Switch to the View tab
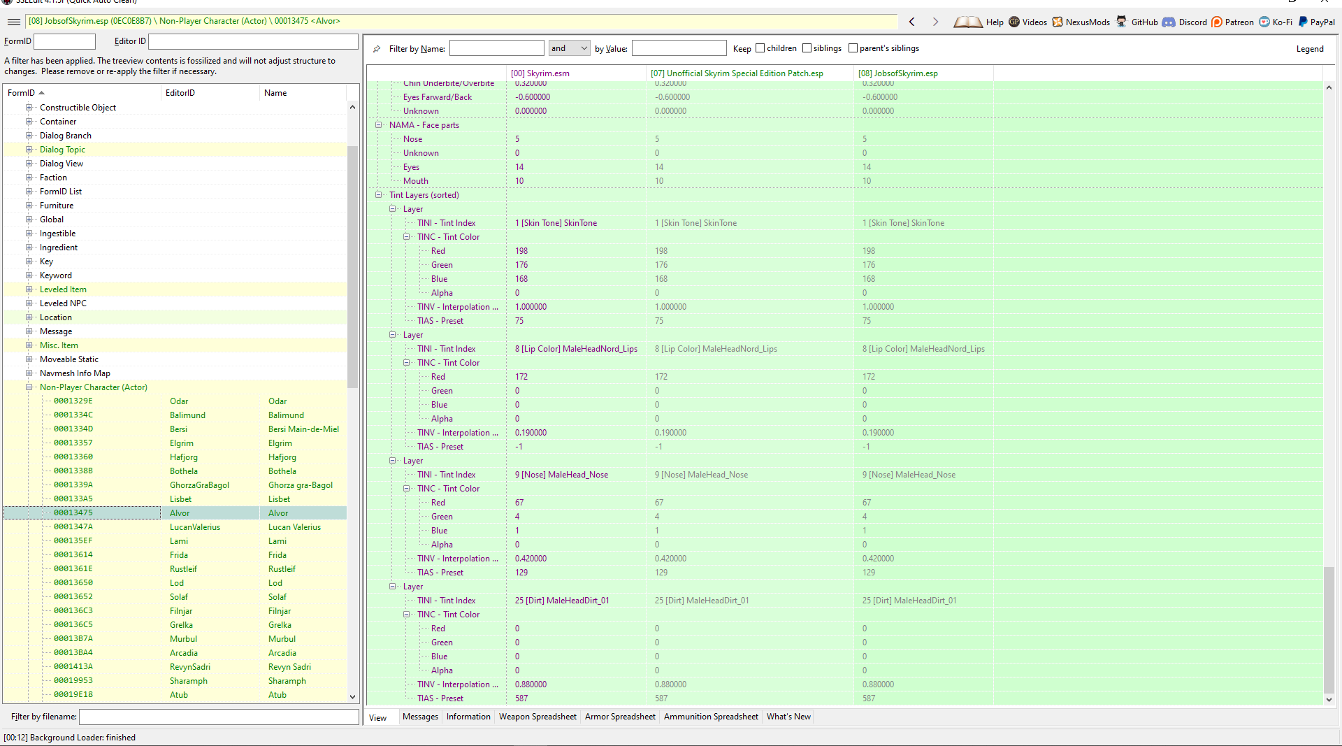 (378, 718)
